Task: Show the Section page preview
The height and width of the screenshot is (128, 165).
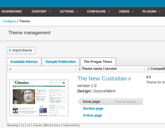Action: click(x=93, y=109)
